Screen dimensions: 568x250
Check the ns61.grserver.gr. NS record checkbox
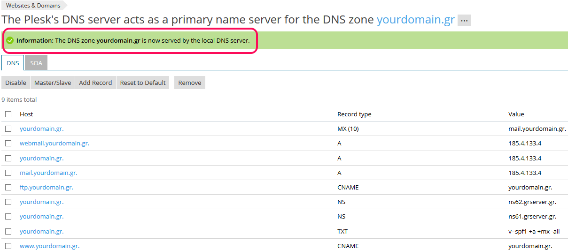(8, 216)
